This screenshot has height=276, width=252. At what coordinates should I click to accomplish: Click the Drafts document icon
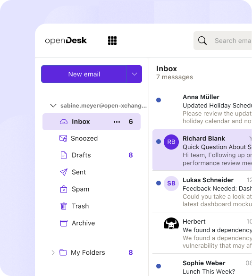coord(64,155)
